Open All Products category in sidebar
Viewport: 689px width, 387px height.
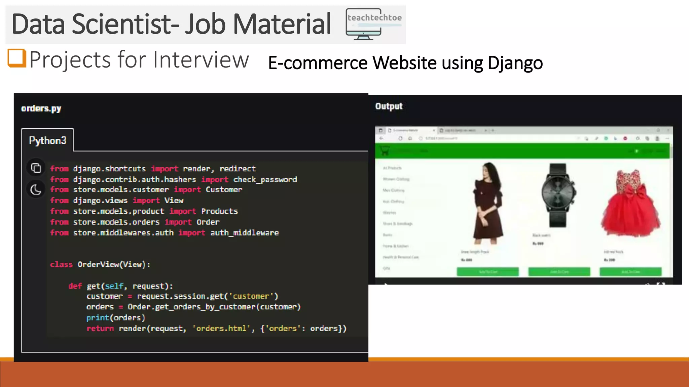[392, 168]
